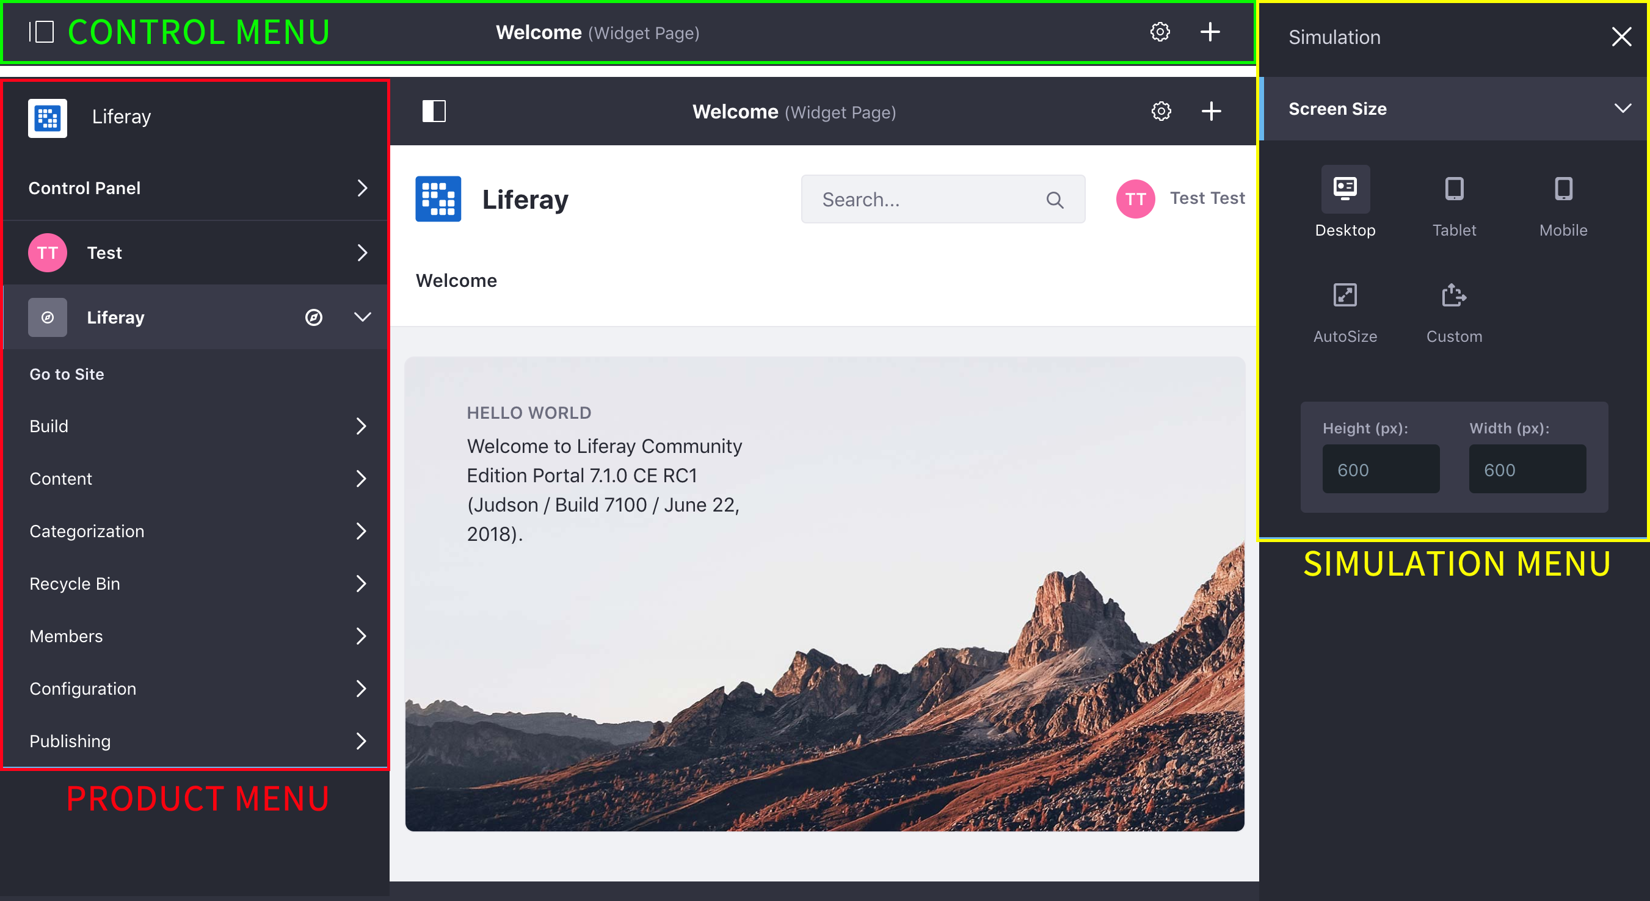Collapse the Screen Size section chevron
The image size is (1650, 901).
pyautogui.click(x=1623, y=108)
